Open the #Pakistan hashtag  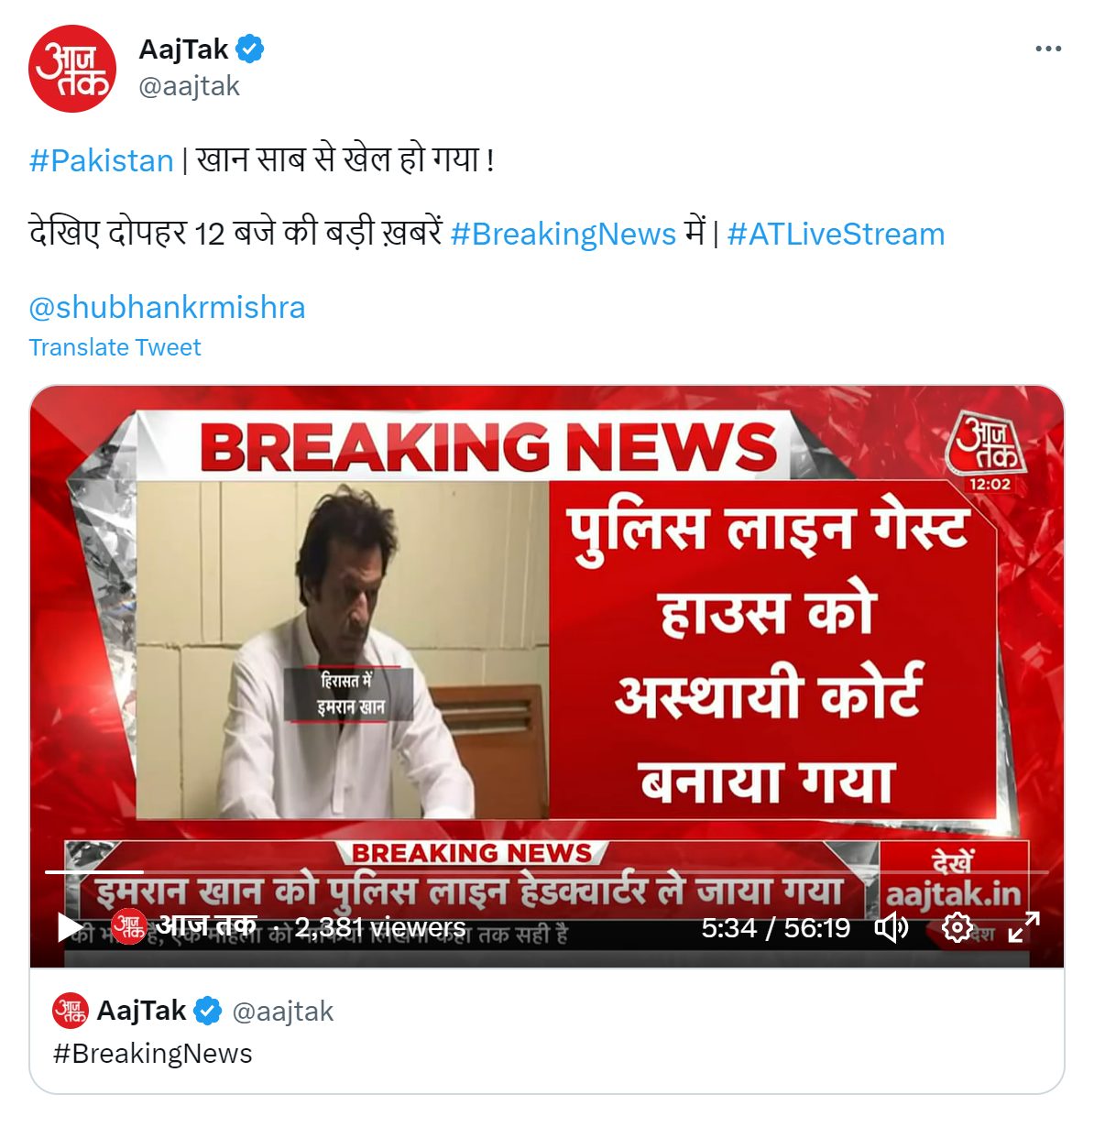(101, 160)
